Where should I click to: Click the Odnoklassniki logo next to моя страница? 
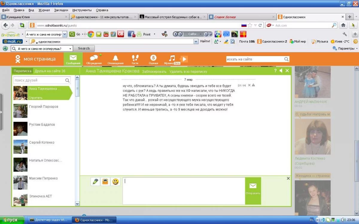18,59
